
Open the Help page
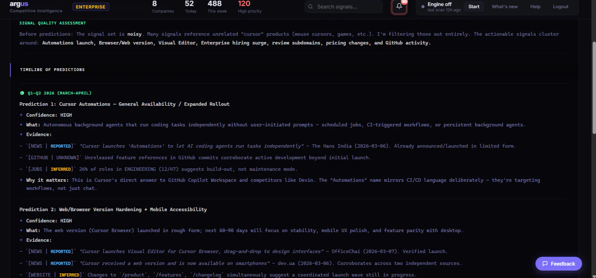coord(535,7)
